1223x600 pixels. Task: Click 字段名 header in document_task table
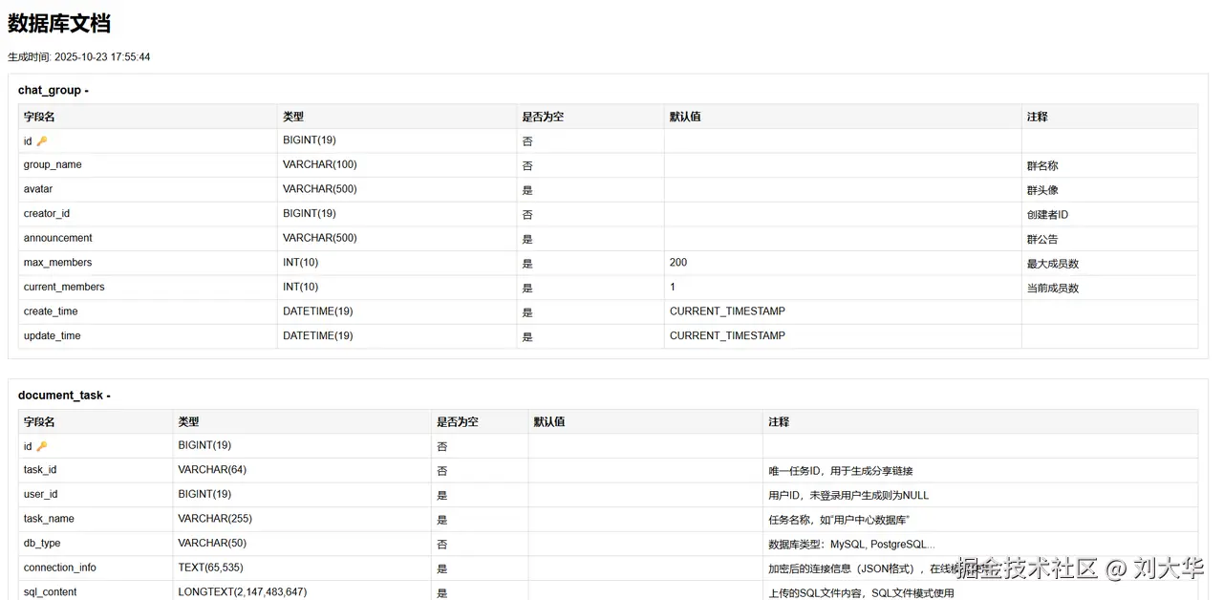click(x=96, y=421)
